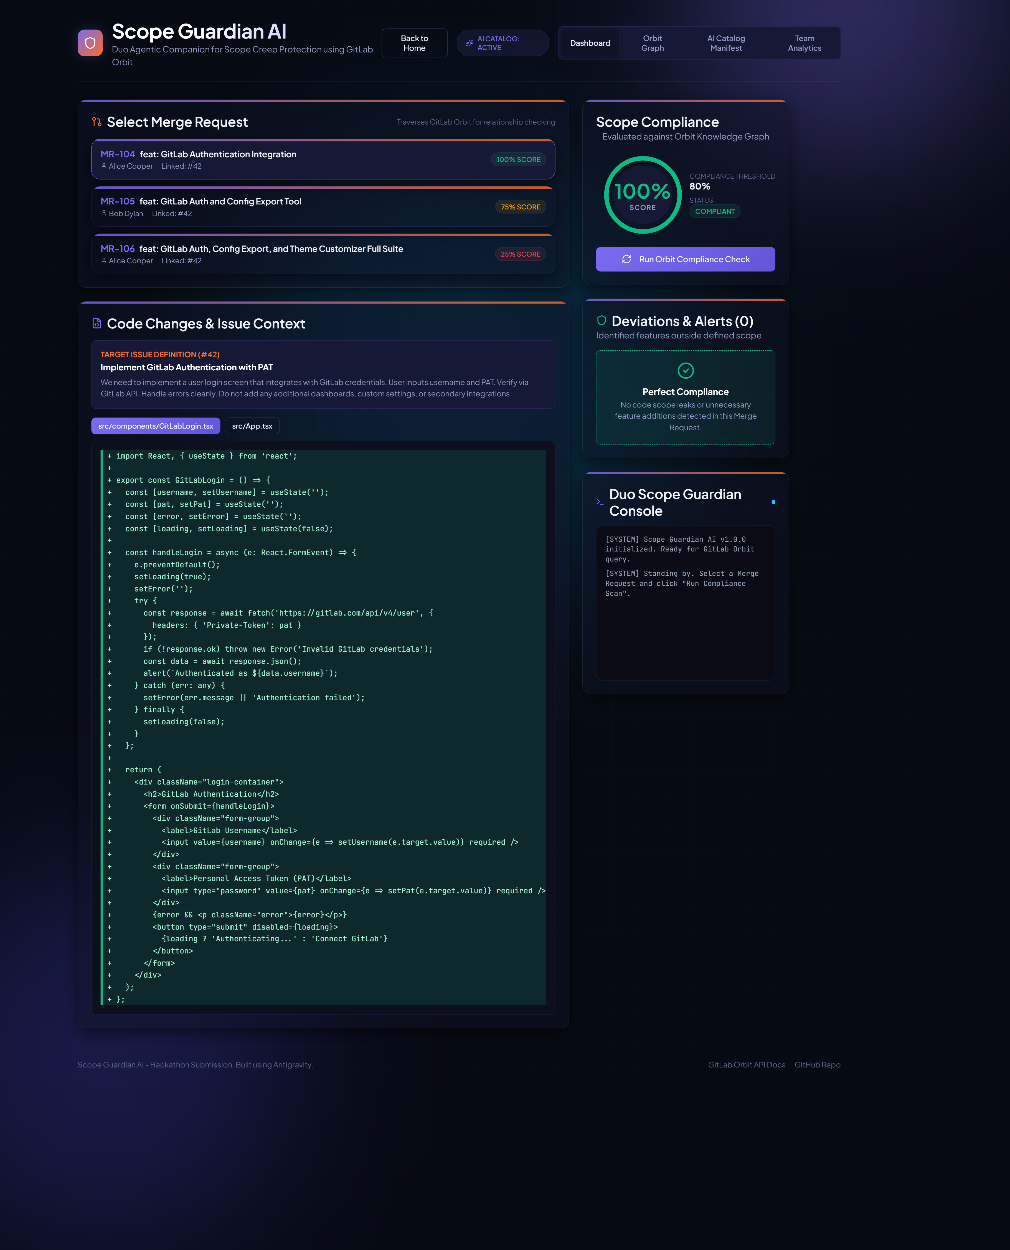Click the Scope Guardian AI title
This screenshot has width=1010, height=1250.
click(x=199, y=31)
